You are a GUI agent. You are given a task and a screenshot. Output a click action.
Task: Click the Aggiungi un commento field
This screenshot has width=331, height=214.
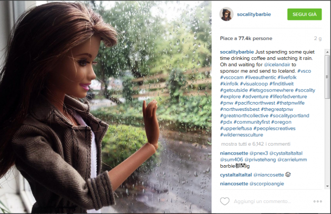click(262, 201)
